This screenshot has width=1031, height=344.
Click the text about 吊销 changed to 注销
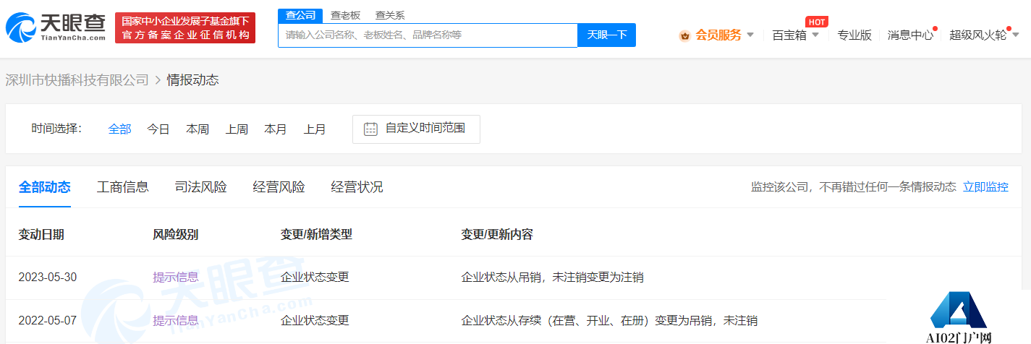pos(553,277)
